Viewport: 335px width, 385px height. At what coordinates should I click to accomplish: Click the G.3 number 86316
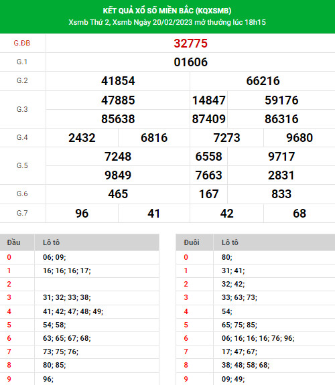point(281,119)
